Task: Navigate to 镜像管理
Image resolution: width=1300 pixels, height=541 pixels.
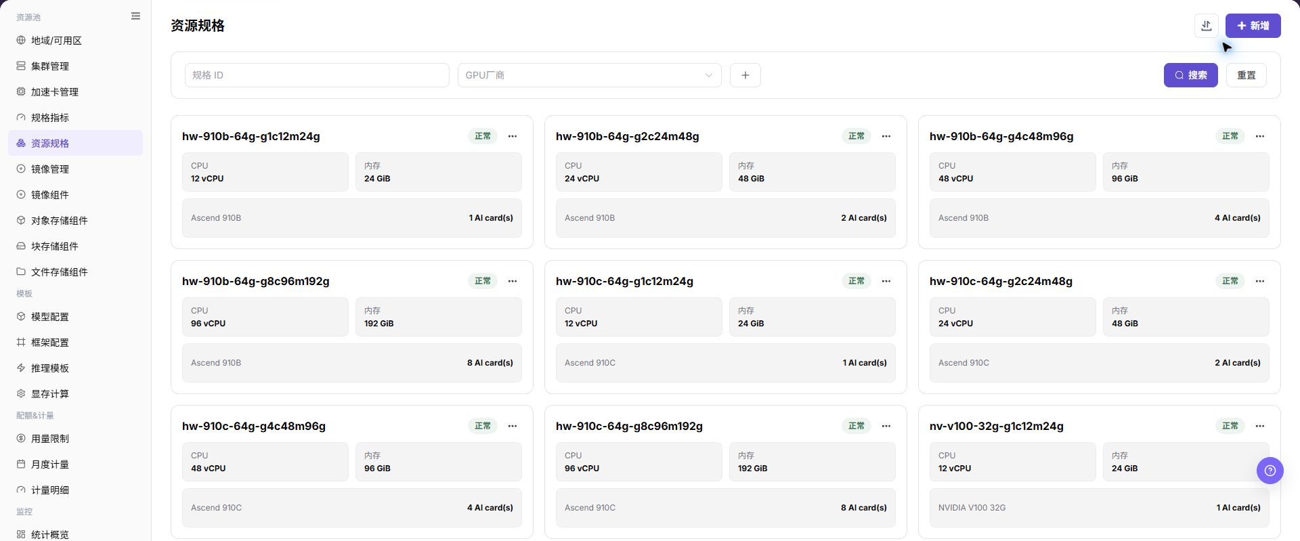Action: point(76,169)
